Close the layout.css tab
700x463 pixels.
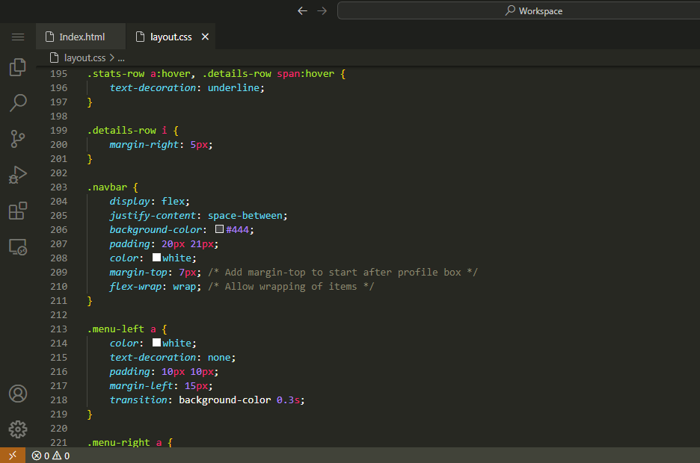pyautogui.click(x=206, y=37)
